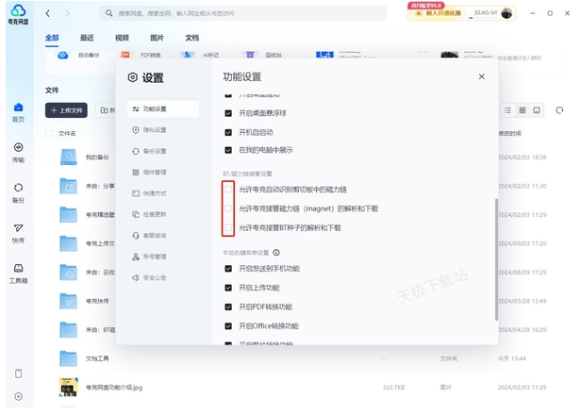Select 隐私设置 in the settings menu
Image resolution: width=581 pixels, height=415 pixels.
154,130
